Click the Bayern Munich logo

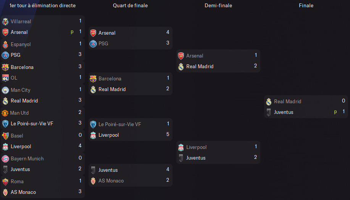click(5, 159)
